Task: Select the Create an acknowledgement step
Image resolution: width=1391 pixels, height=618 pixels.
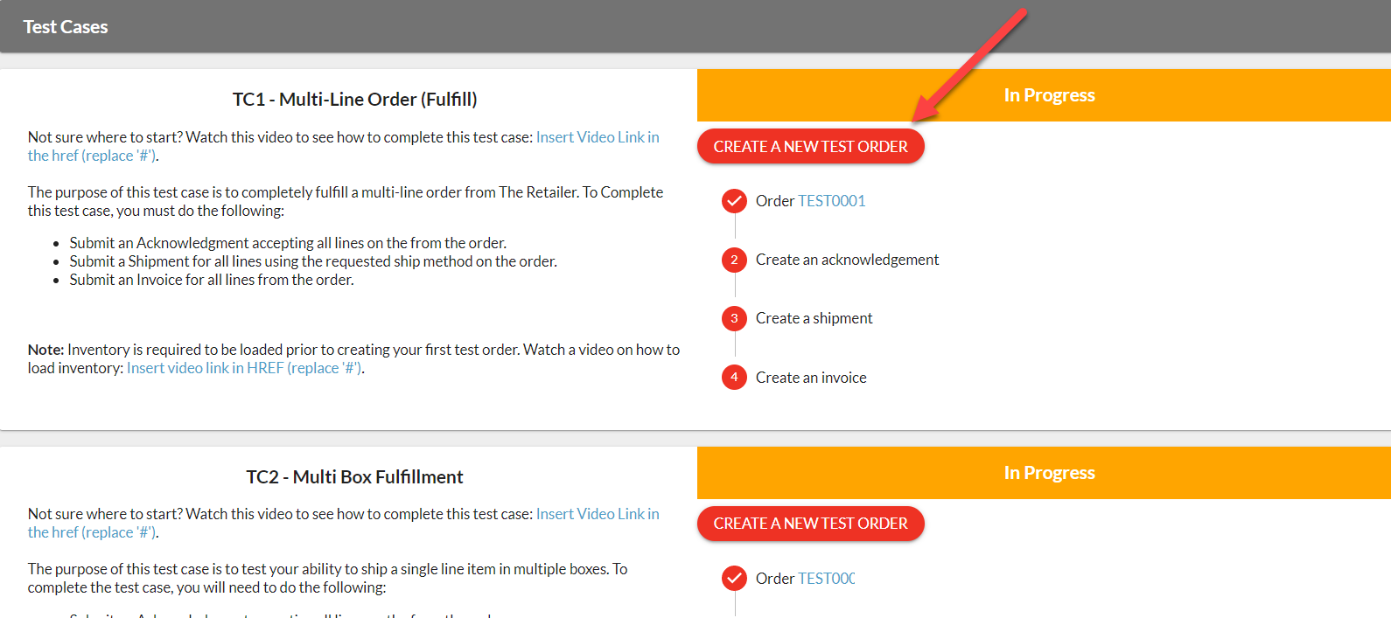Action: coord(847,260)
